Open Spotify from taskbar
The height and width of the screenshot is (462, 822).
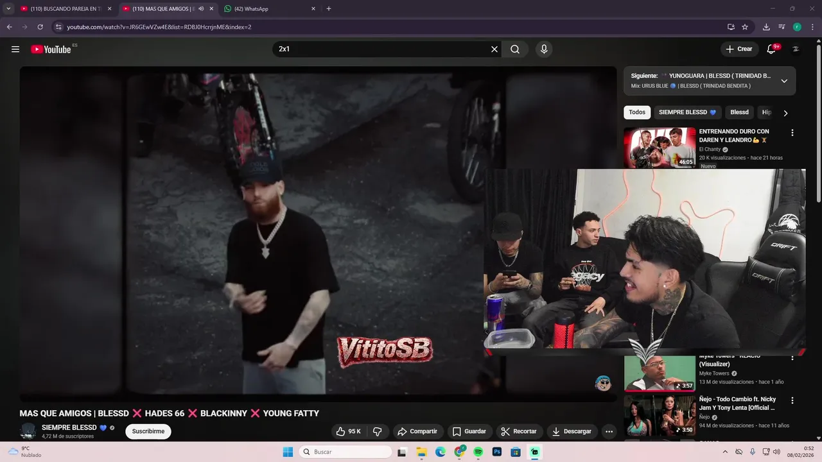point(478,452)
